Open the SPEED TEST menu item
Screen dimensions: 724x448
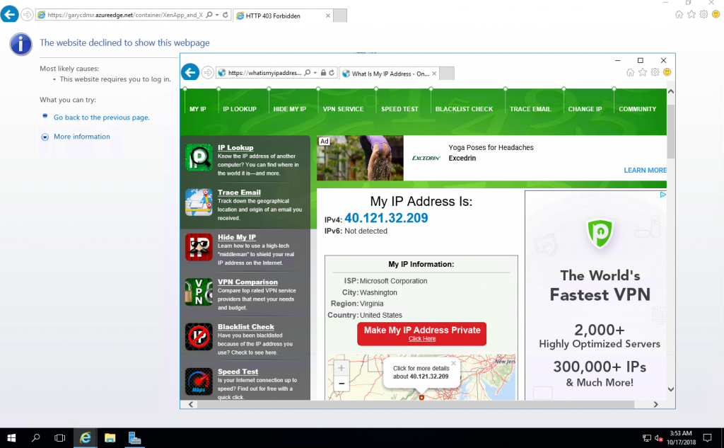[399, 109]
